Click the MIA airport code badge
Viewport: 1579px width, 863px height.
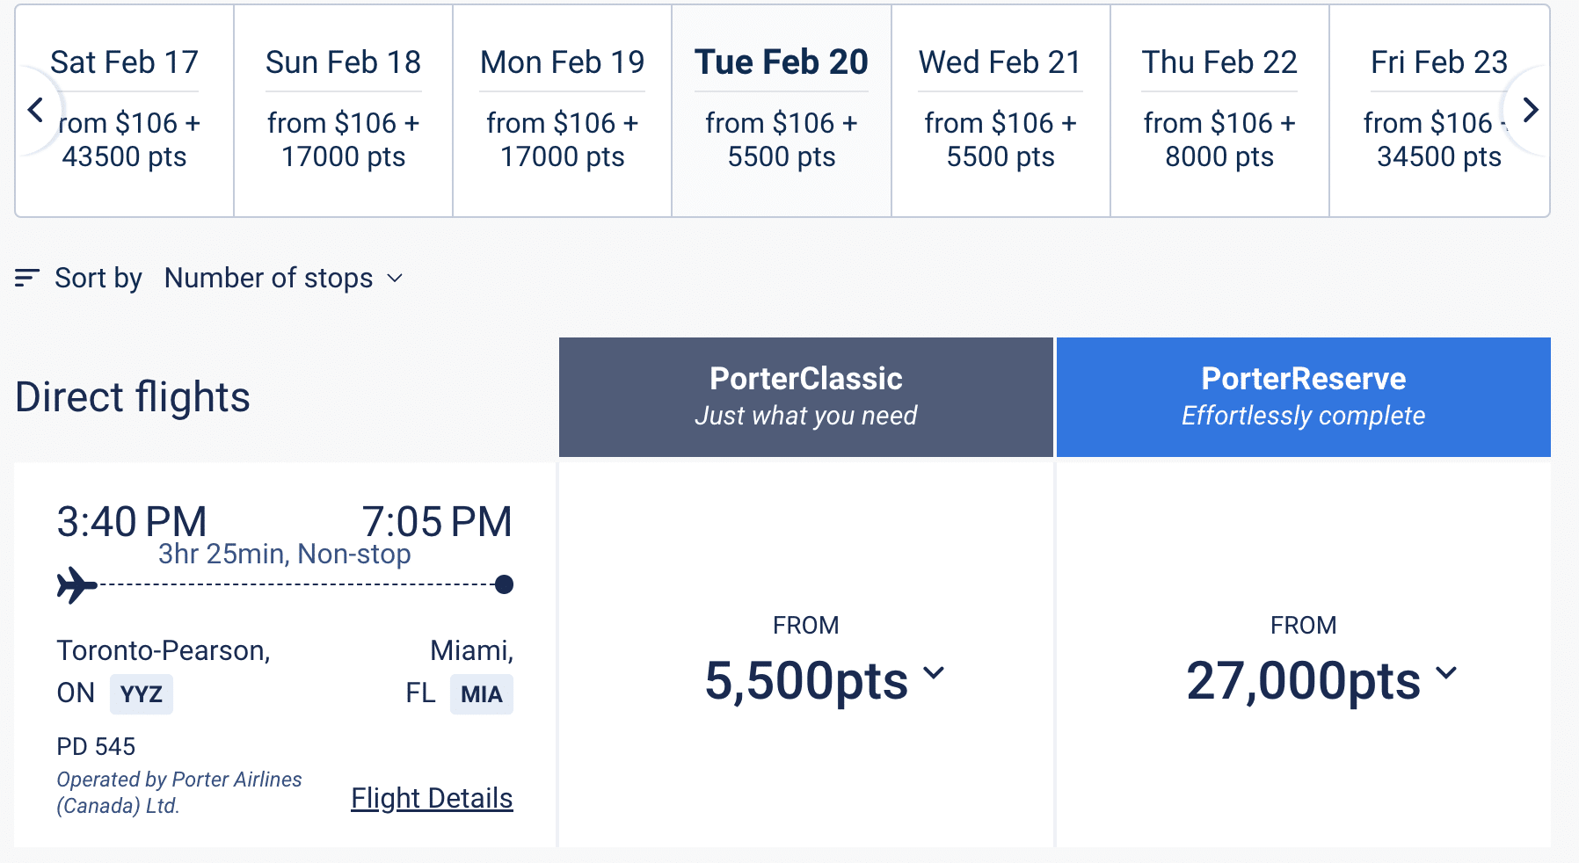click(x=482, y=694)
